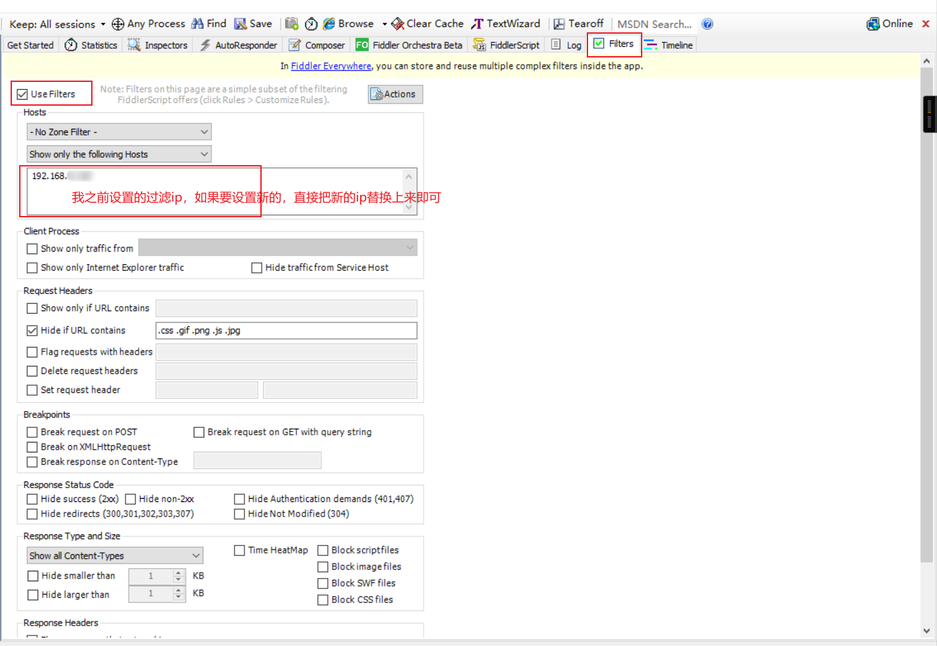Open the Show only the following Hosts dropdown

coord(119,155)
